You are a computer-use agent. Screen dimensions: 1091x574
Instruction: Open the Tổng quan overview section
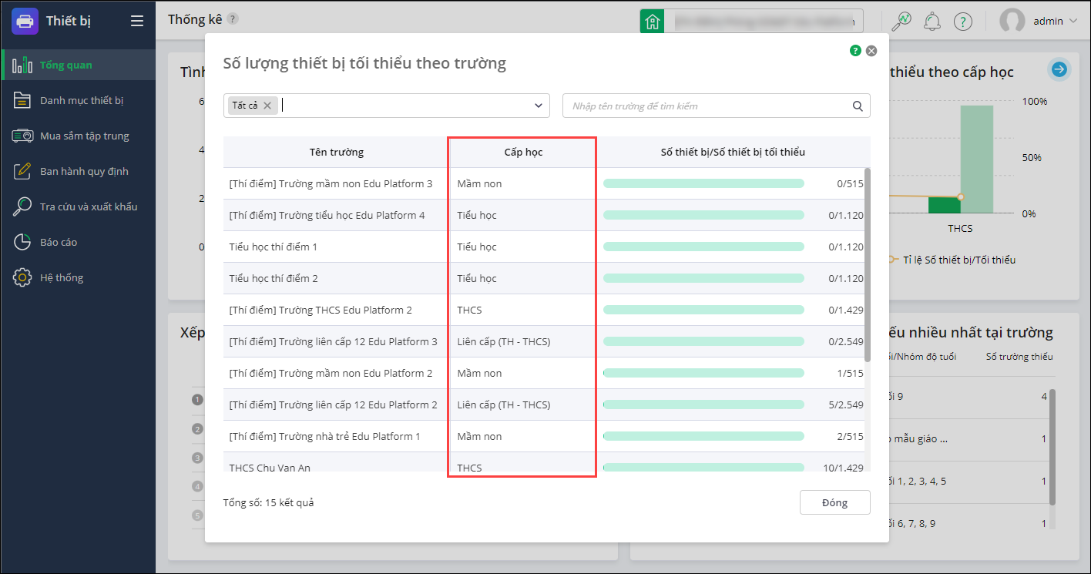click(x=78, y=65)
